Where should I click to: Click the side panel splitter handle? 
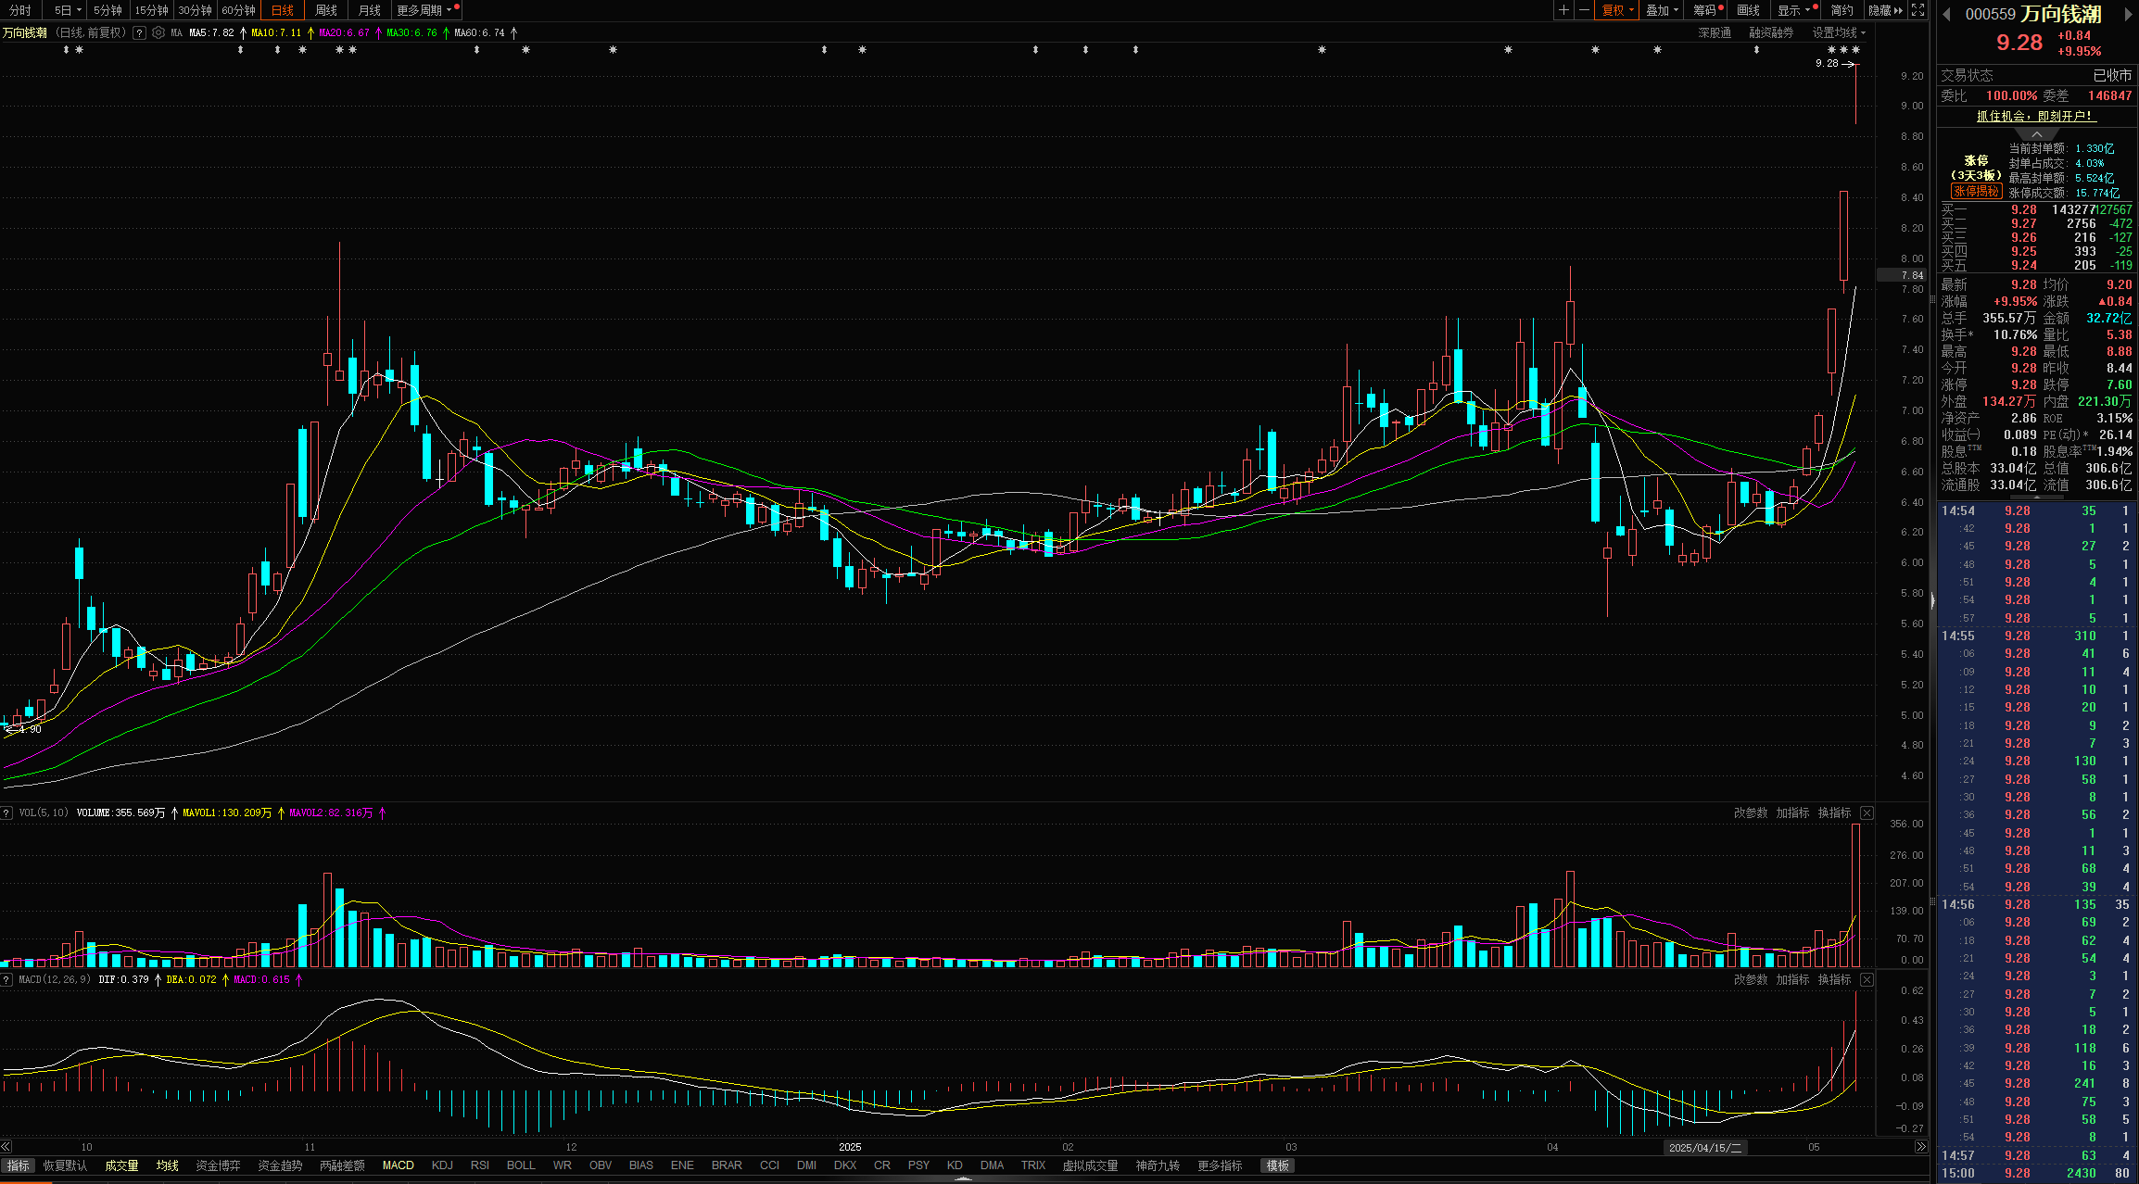point(1933,600)
